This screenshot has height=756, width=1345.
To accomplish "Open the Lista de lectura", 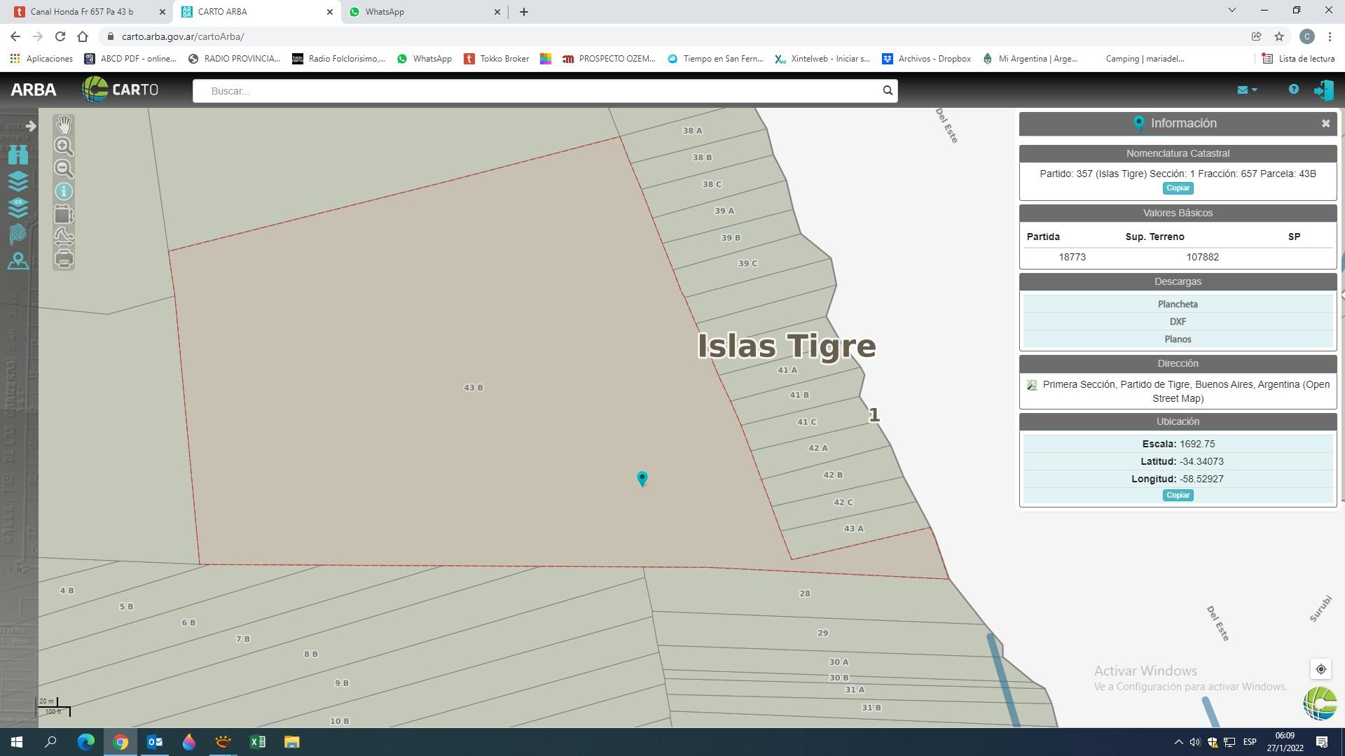I will coord(1299,59).
